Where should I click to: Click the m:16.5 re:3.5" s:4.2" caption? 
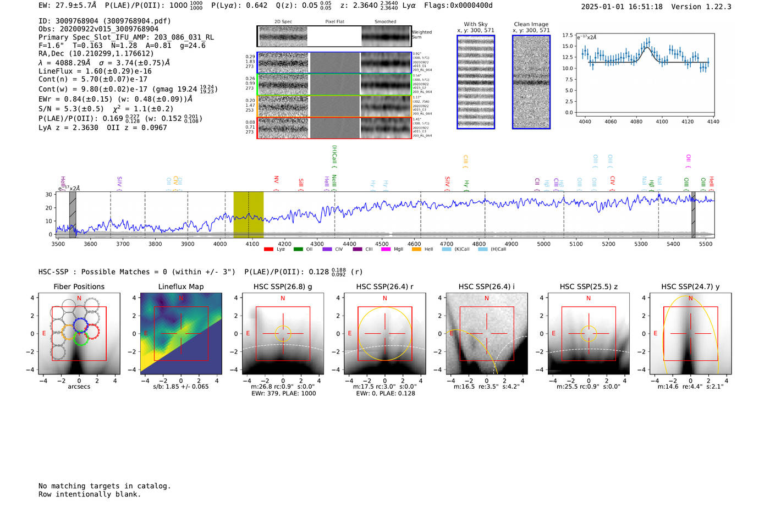click(x=487, y=387)
